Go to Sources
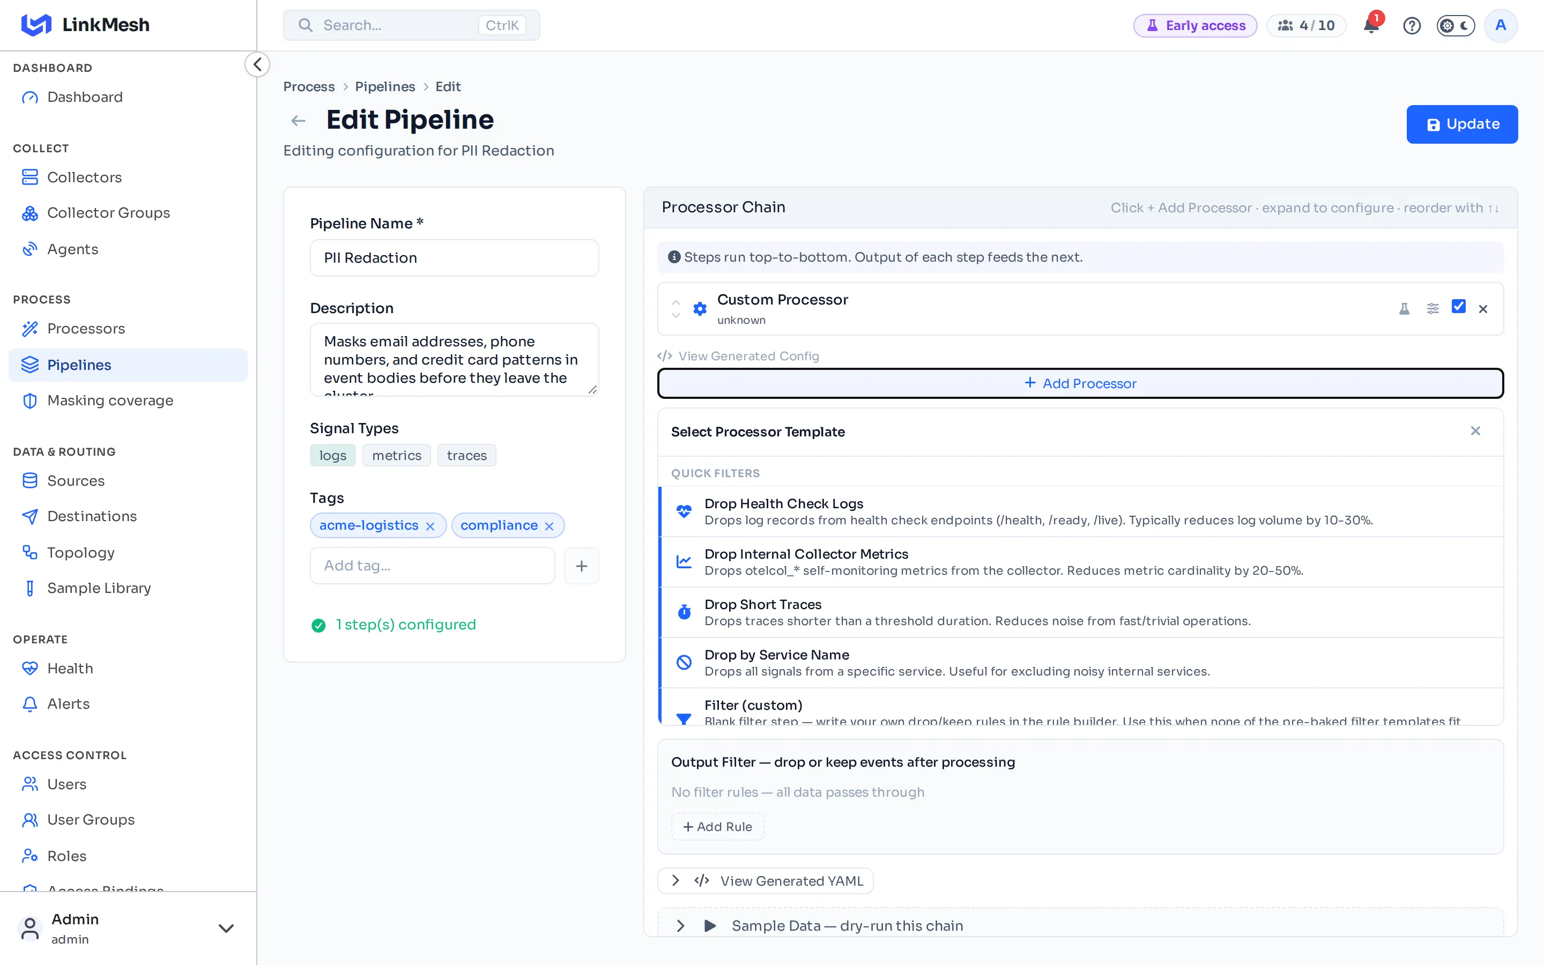This screenshot has width=1544, height=965. [x=128, y=480]
